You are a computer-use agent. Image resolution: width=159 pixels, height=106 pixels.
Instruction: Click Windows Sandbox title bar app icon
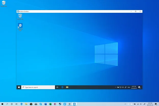click(18, 11)
